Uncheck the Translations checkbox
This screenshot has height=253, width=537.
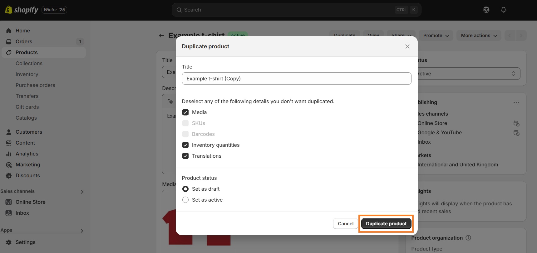coord(185,156)
